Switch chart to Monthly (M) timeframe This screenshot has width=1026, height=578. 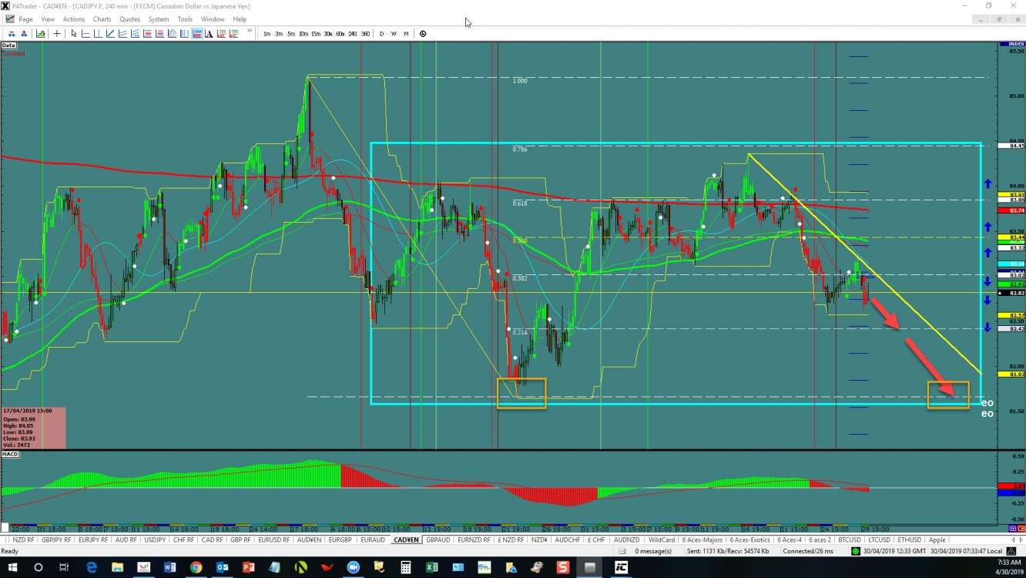pyautogui.click(x=406, y=34)
